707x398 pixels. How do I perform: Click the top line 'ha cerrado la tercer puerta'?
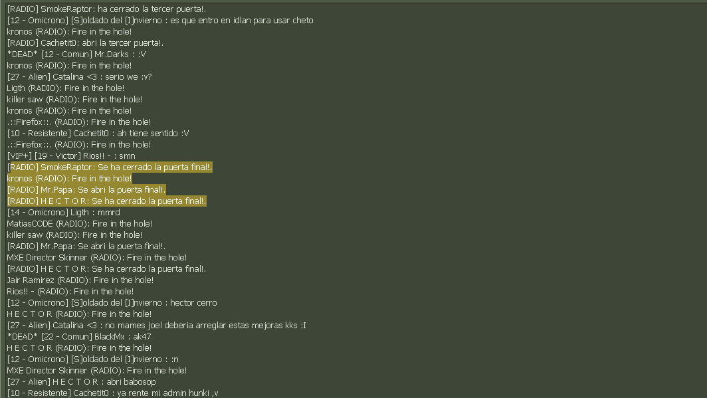[x=106, y=9]
